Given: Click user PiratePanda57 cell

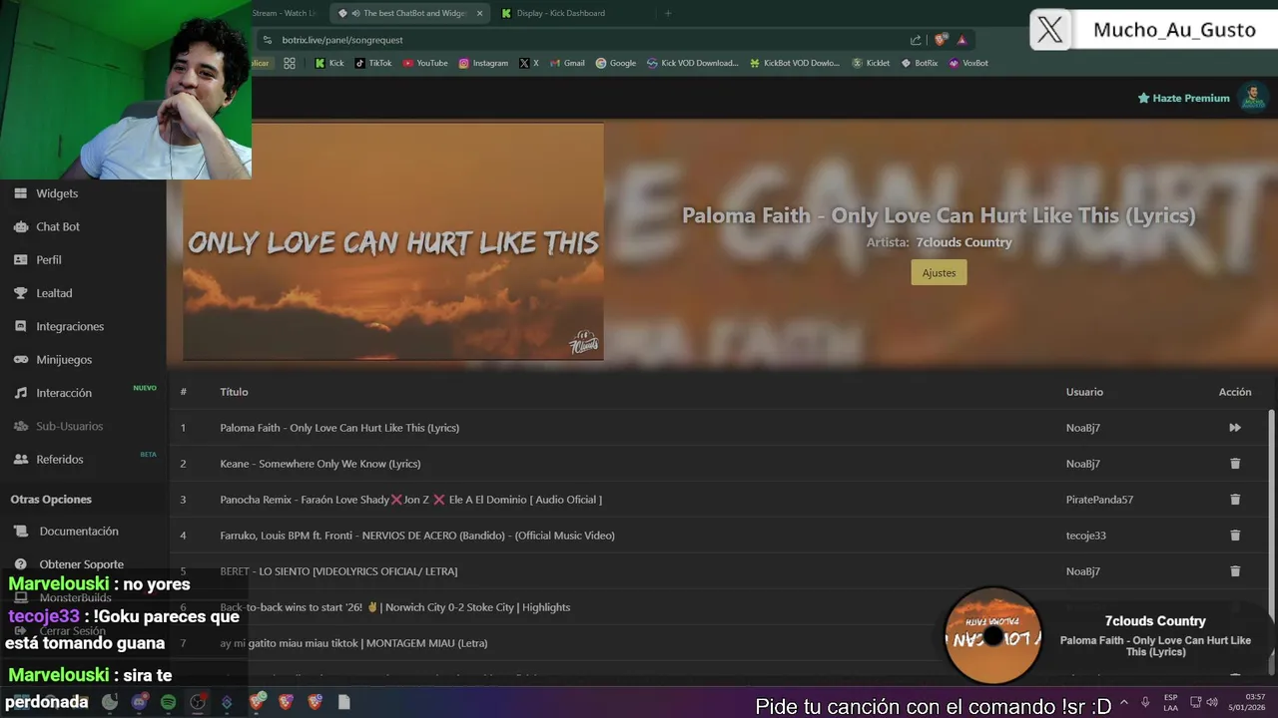Looking at the screenshot, I should [1099, 500].
